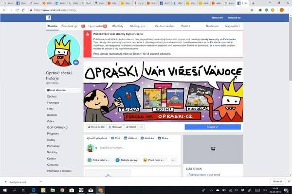Image resolution: width=292 pixels, height=194 pixels.
Task: Click the plus badge on profile picture
Action: click(75, 63)
